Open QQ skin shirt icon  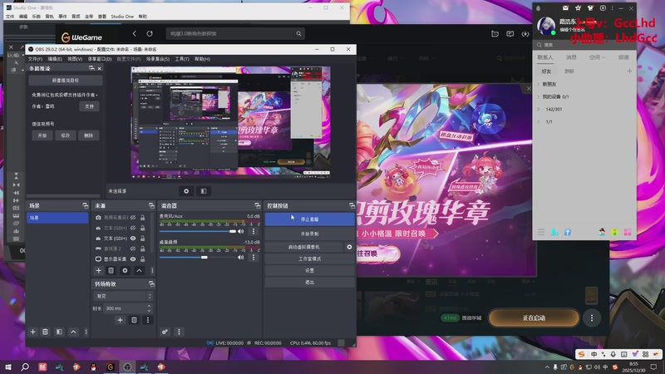pyautogui.click(x=590, y=8)
